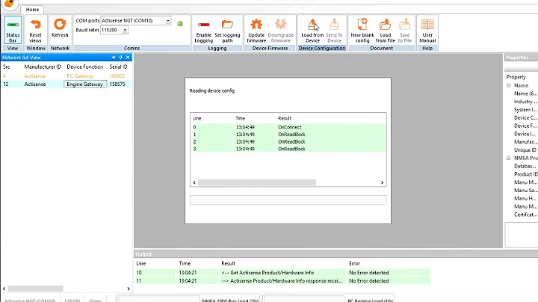This screenshot has width=538, height=302.
Task: Collapse the Name property group
Action: (509, 85)
